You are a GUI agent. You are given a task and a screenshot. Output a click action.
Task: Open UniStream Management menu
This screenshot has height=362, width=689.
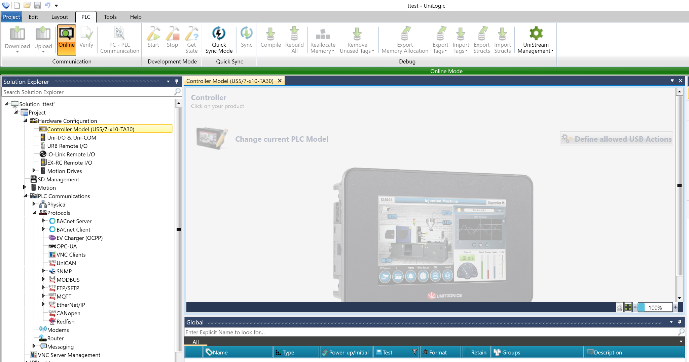pyautogui.click(x=536, y=40)
